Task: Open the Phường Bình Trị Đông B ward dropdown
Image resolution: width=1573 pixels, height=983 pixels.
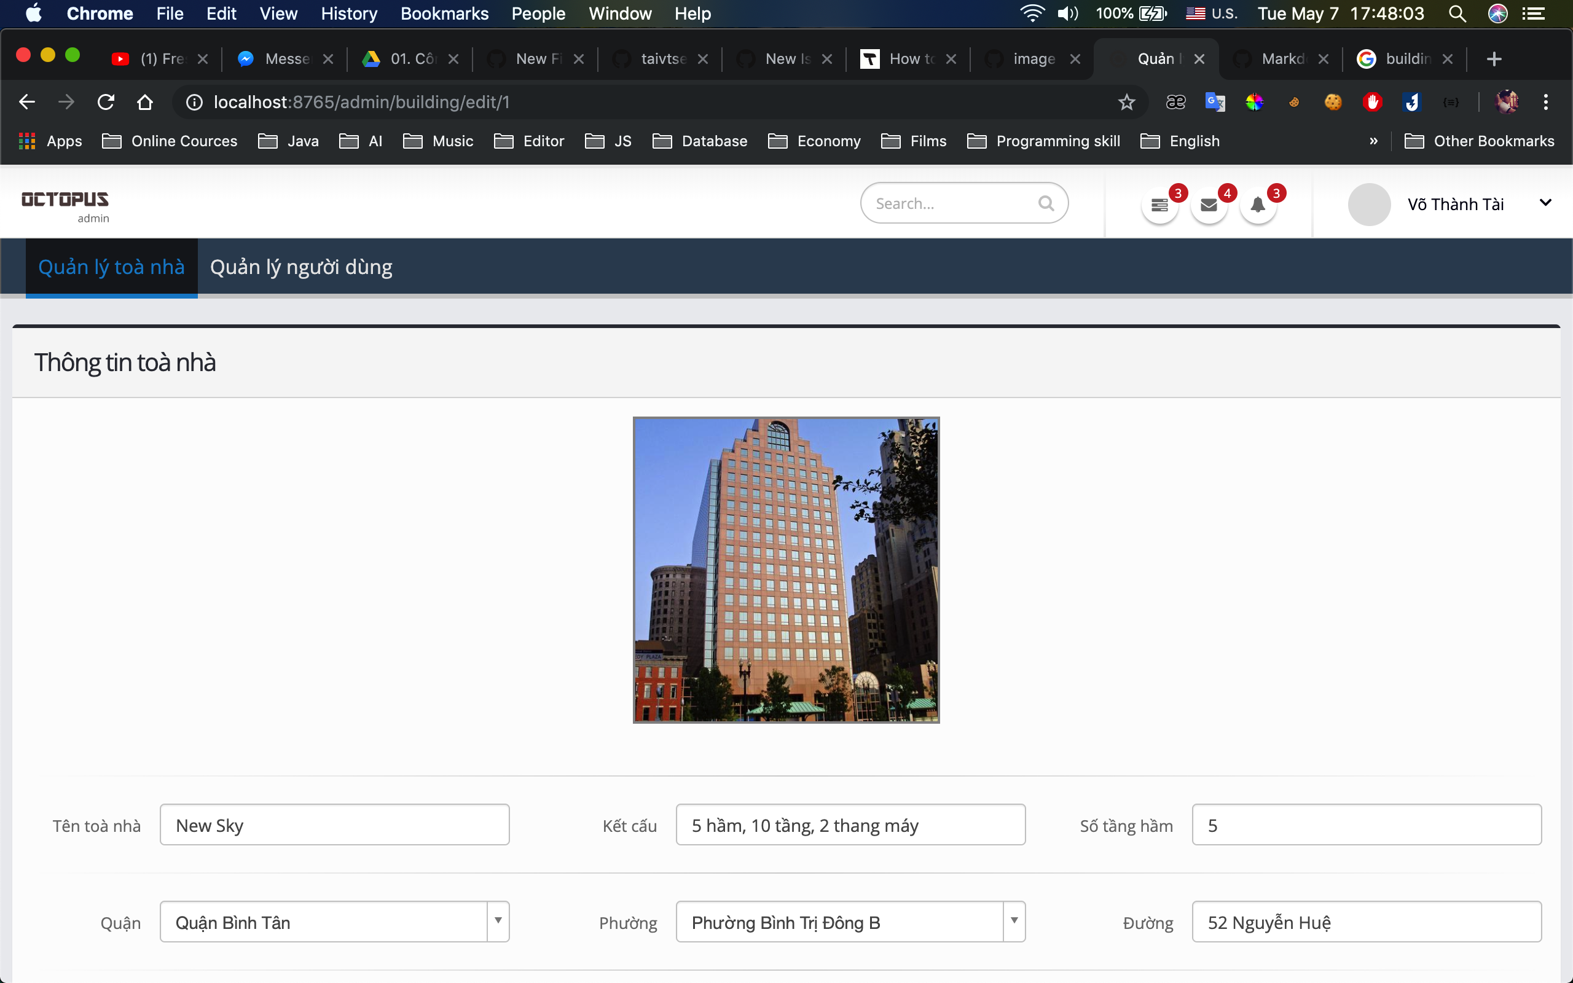Action: click(1014, 921)
